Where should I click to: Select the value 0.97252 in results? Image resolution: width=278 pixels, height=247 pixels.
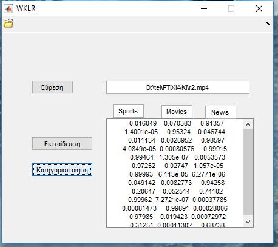(x=143, y=166)
